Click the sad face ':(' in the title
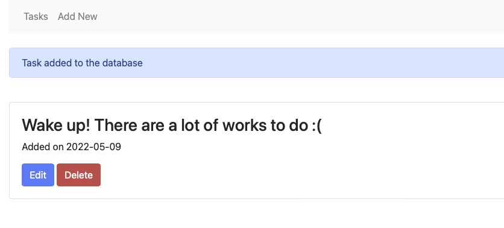This screenshot has height=228, width=504. point(317,125)
